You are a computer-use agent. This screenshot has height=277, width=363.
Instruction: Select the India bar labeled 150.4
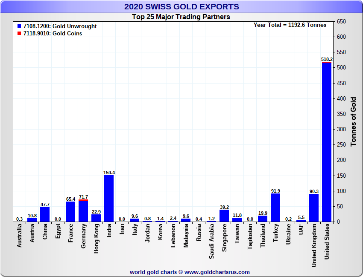coord(109,198)
